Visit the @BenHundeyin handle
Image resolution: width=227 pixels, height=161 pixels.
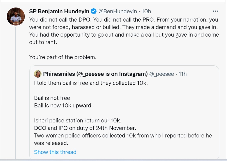(118, 11)
